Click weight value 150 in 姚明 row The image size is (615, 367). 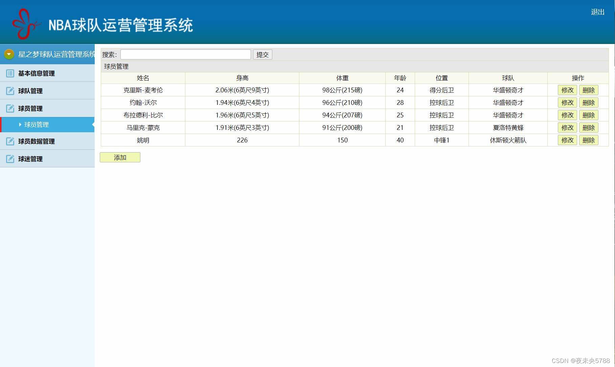click(x=342, y=140)
